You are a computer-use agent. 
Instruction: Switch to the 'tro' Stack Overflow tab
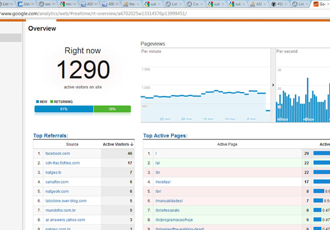pos(132,4)
